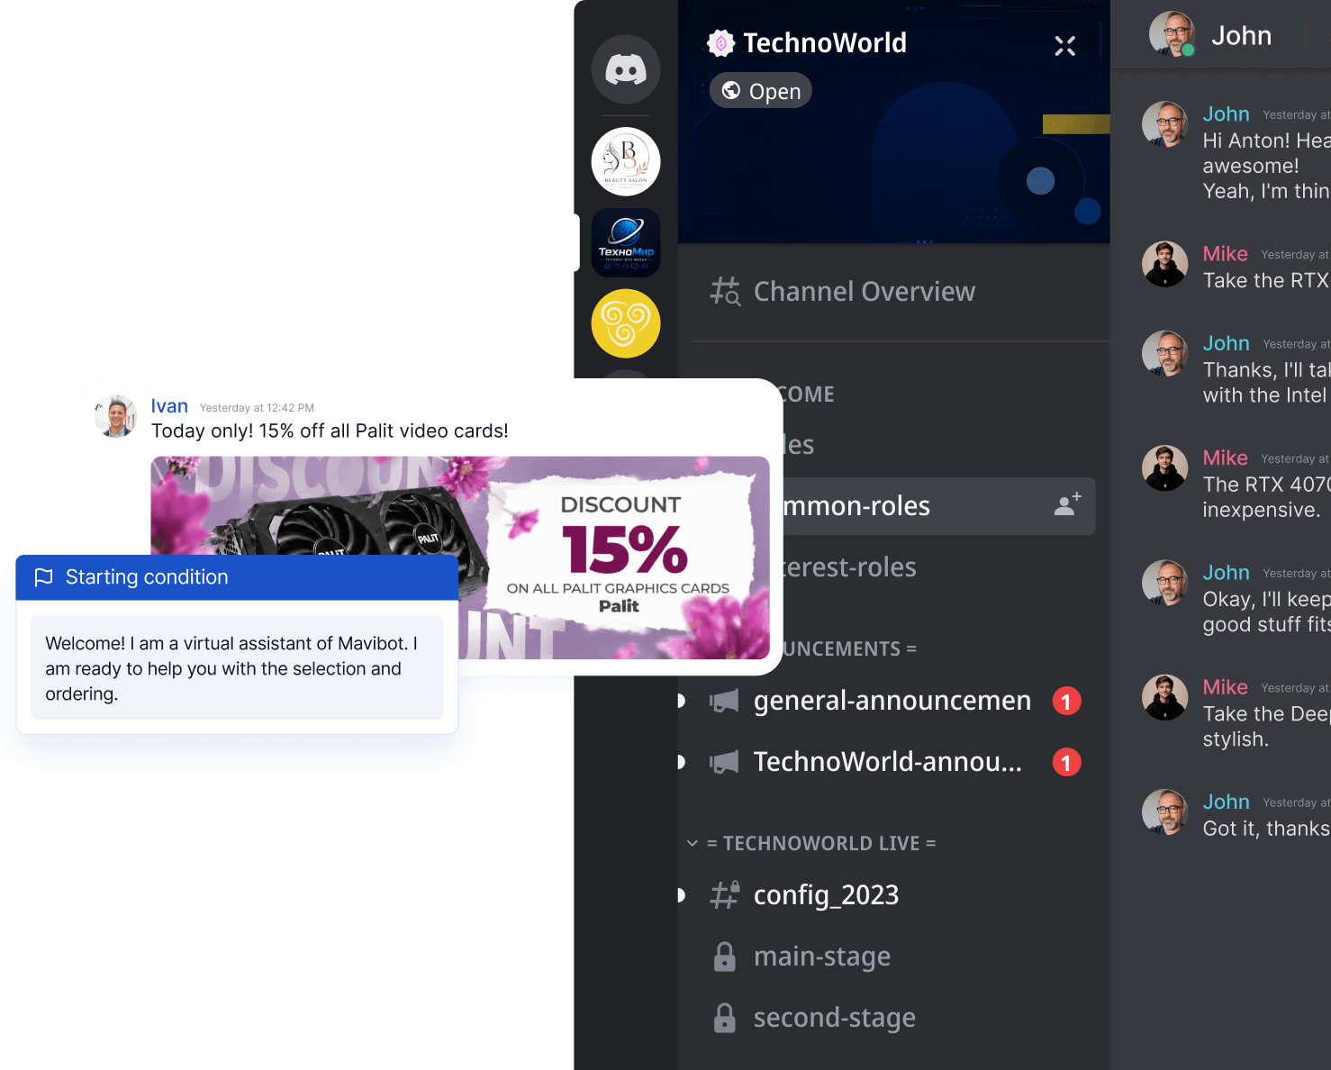Open Discord home direct messages icon
The height and width of the screenshot is (1070, 1331).
point(626,69)
